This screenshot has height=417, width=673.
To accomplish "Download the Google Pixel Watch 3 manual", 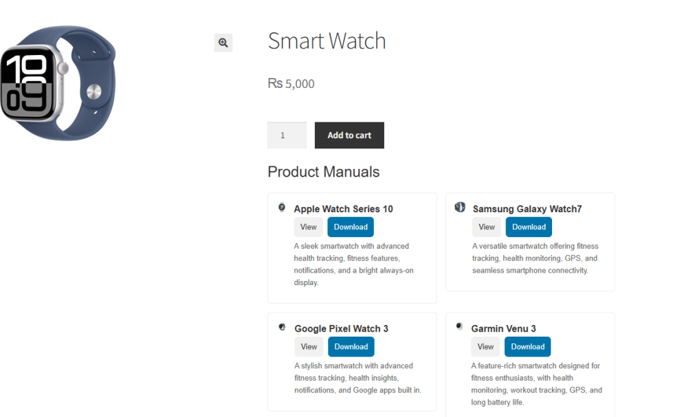I will (x=351, y=347).
